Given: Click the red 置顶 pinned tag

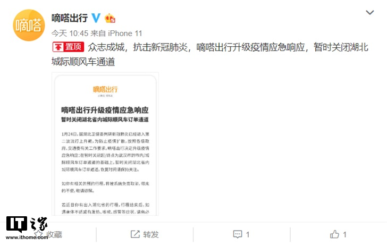Looking at the screenshot, I should tap(69, 47).
